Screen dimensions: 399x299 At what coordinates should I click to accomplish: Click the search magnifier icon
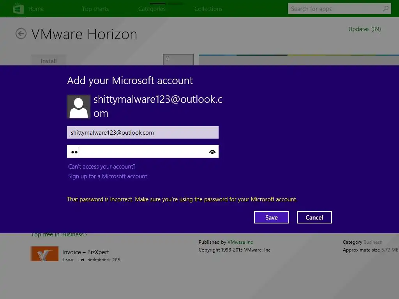click(x=385, y=9)
